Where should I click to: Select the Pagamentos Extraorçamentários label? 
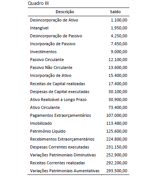click(x=61, y=115)
